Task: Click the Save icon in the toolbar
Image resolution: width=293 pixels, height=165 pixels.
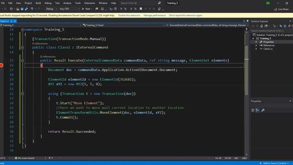Action: point(22,9)
